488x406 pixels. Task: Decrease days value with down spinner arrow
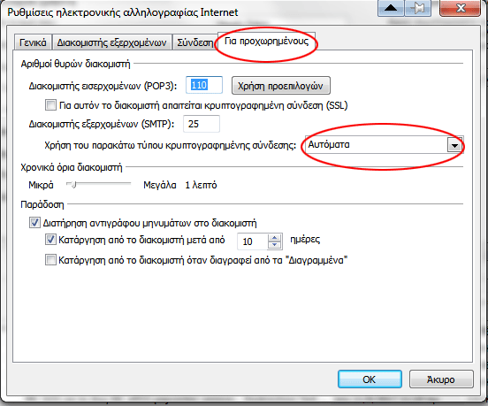click(274, 245)
